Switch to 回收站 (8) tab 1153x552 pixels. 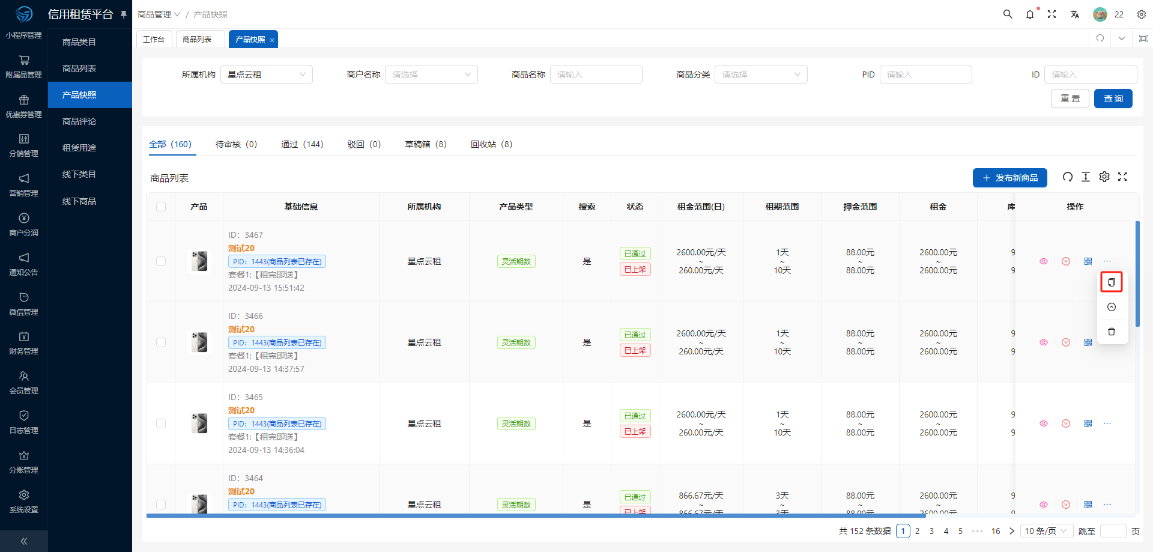tap(491, 144)
